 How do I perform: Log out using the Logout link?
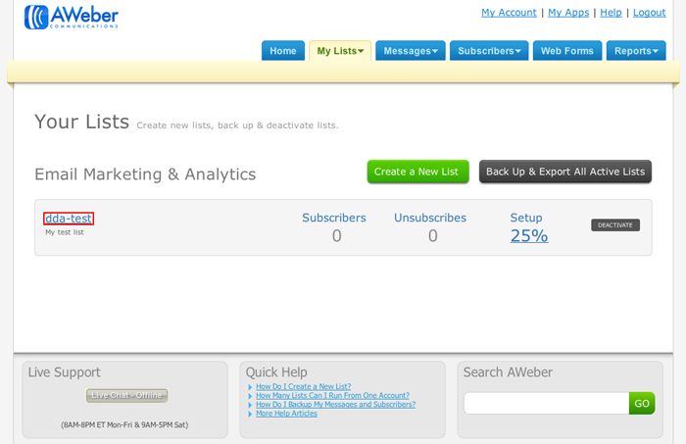[649, 13]
